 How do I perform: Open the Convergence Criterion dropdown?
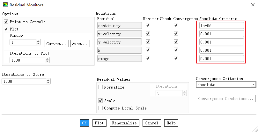tap(253, 85)
